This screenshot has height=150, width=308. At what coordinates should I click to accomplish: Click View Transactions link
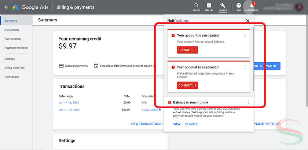146,124
